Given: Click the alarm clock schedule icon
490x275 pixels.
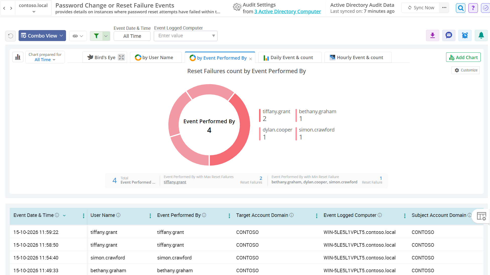Looking at the screenshot, I should coord(465,36).
